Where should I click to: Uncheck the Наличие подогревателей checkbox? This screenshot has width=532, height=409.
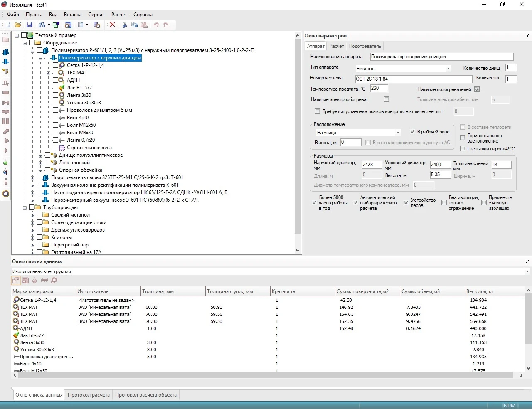[x=477, y=89]
